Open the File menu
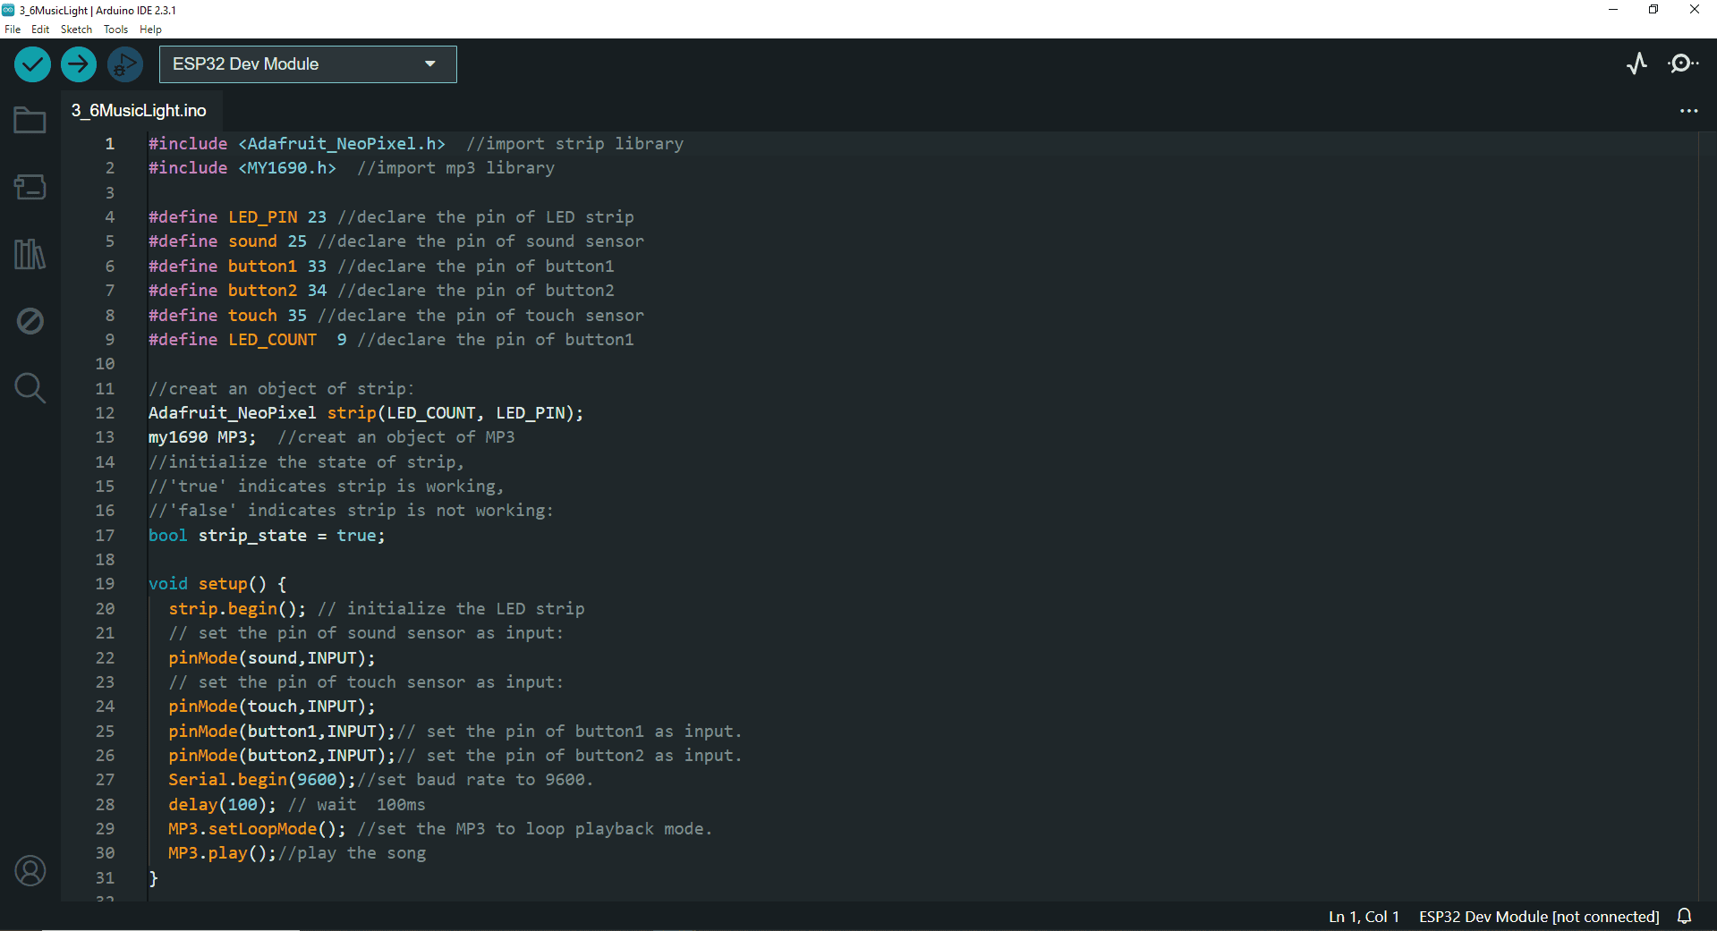 [x=13, y=30]
